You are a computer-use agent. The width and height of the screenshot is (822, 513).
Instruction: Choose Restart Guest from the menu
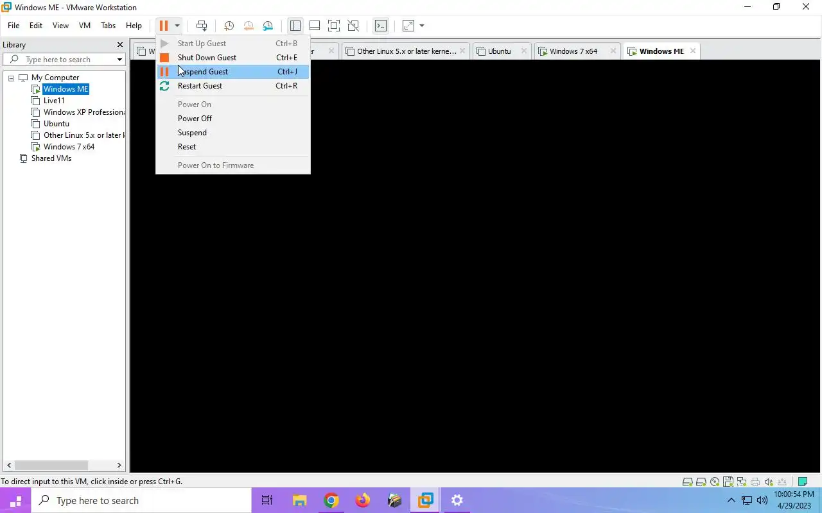[x=232, y=86]
